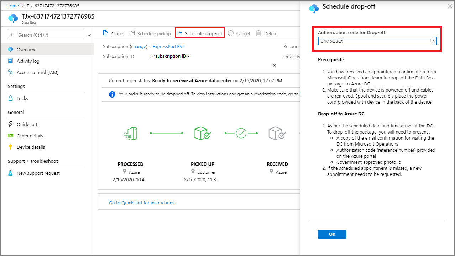Click the Activity log icon
This screenshot has width=455, height=256.
(x=10, y=61)
